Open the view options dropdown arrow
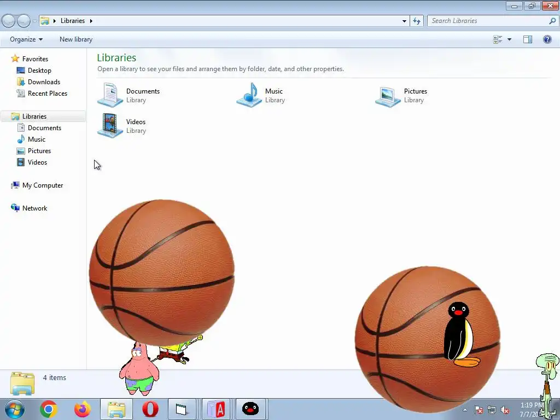The width and height of the screenshot is (560, 420). (x=509, y=39)
